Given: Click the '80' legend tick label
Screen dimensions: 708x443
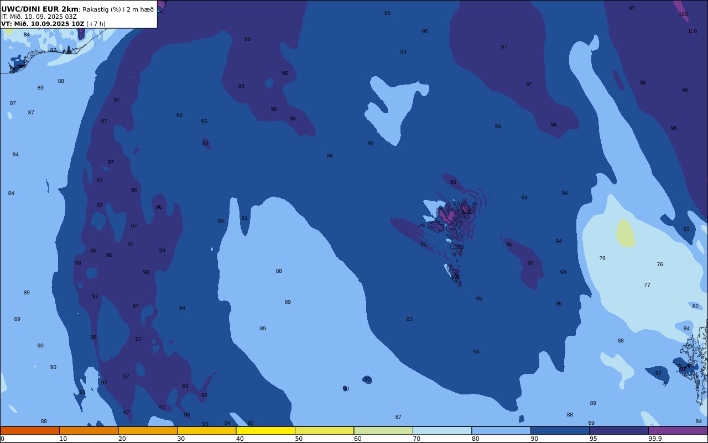Looking at the screenshot, I should click(475, 439).
